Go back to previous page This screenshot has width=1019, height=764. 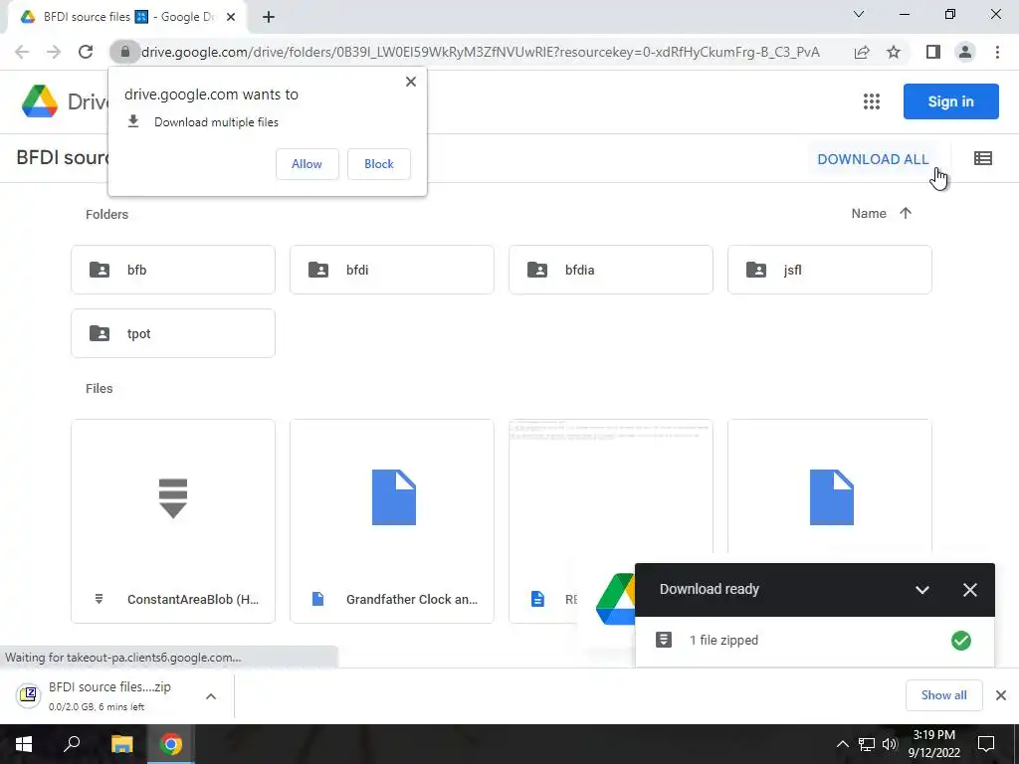click(x=22, y=52)
